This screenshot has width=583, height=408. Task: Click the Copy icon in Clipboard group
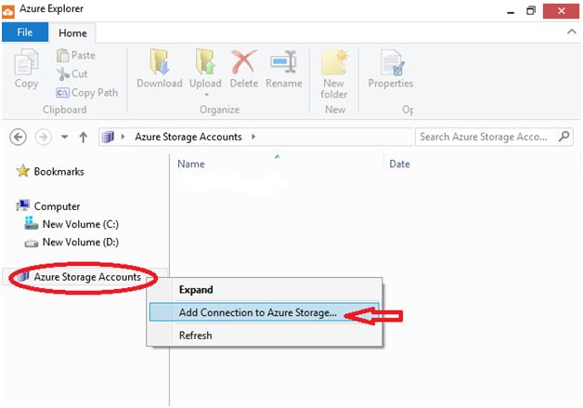[x=26, y=61]
